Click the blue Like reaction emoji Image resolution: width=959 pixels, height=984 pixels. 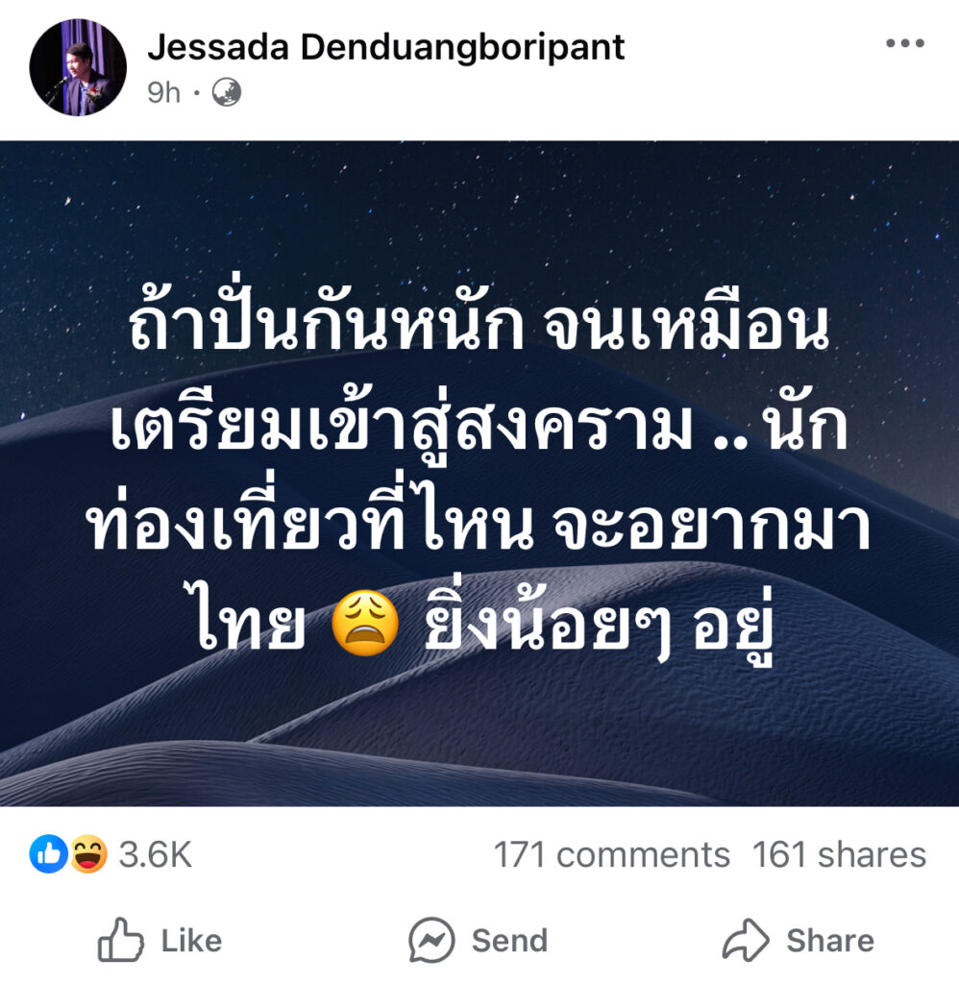[x=48, y=854]
